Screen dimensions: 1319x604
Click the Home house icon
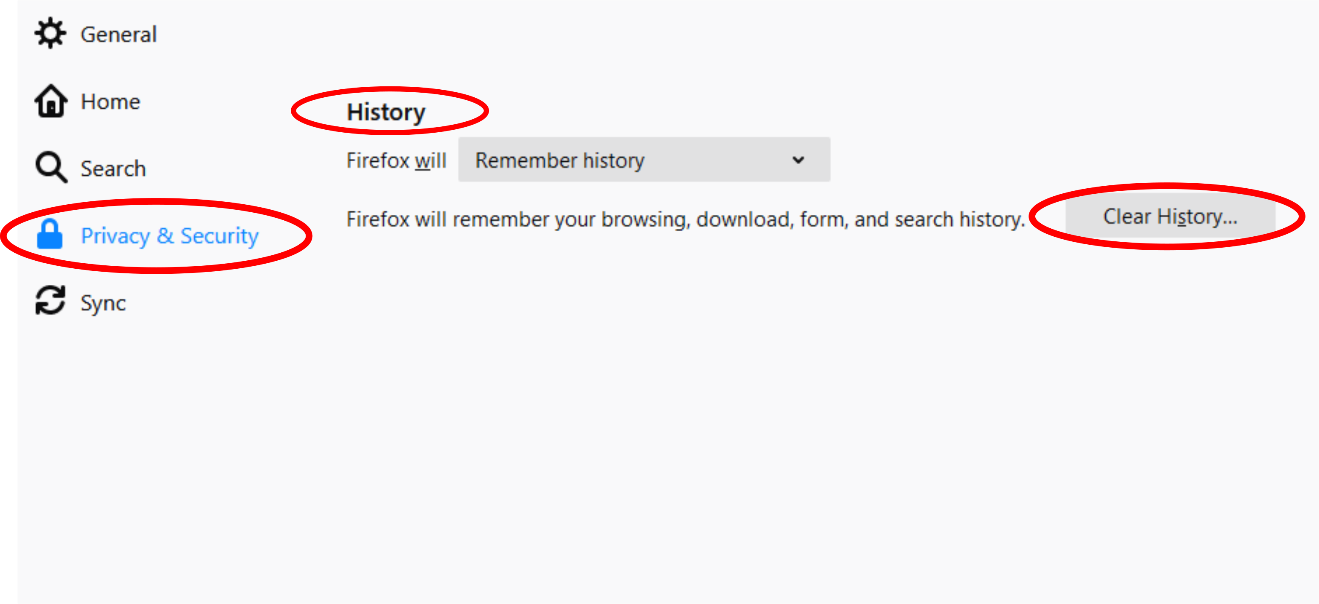(51, 101)
